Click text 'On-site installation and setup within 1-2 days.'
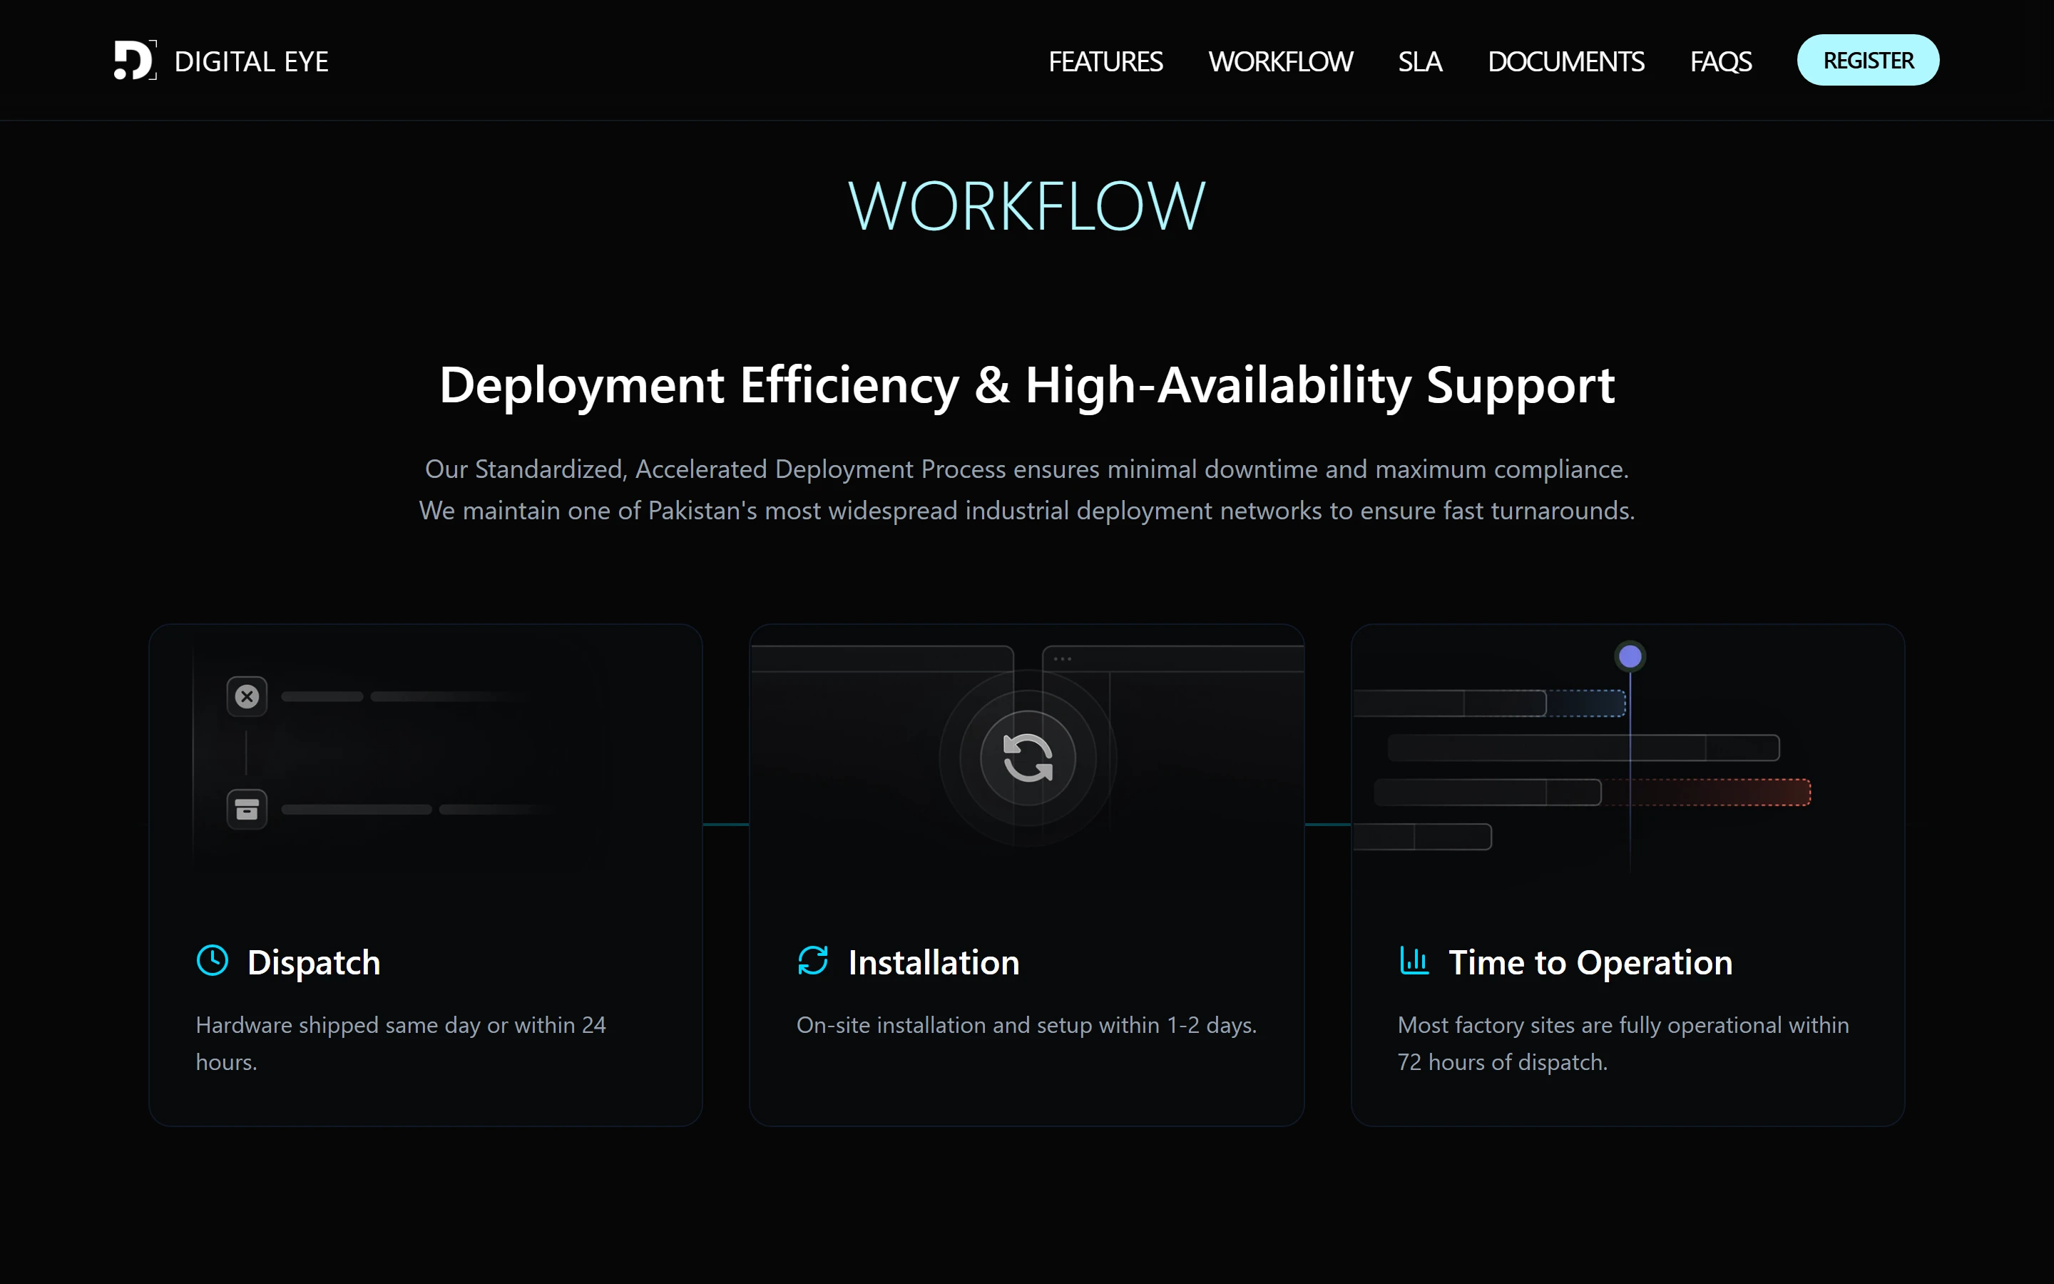 click(x=1027, y=1025)
